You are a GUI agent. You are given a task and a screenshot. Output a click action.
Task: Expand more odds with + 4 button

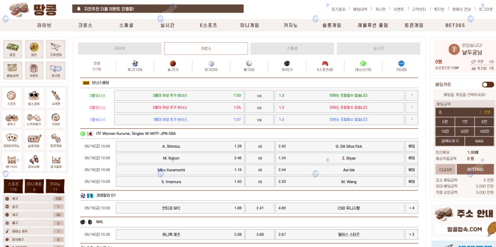[412, 208]
